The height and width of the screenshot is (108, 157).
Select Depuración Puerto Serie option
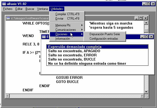(x=105, y=34)
